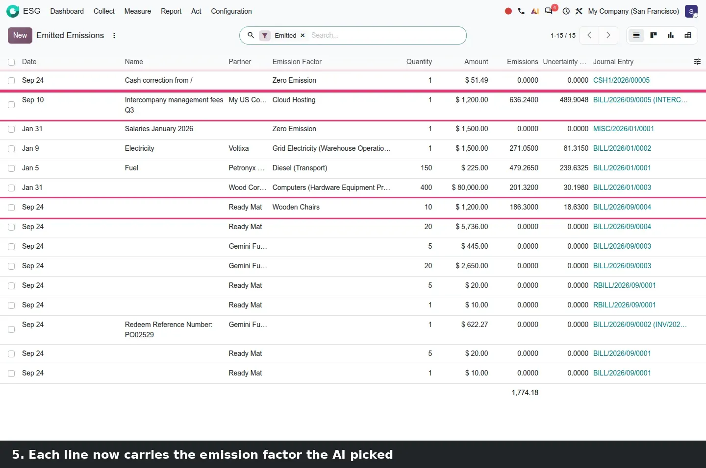Switch to list view
The height and width of the screenshot is (468, 706).
coord(636,35)
